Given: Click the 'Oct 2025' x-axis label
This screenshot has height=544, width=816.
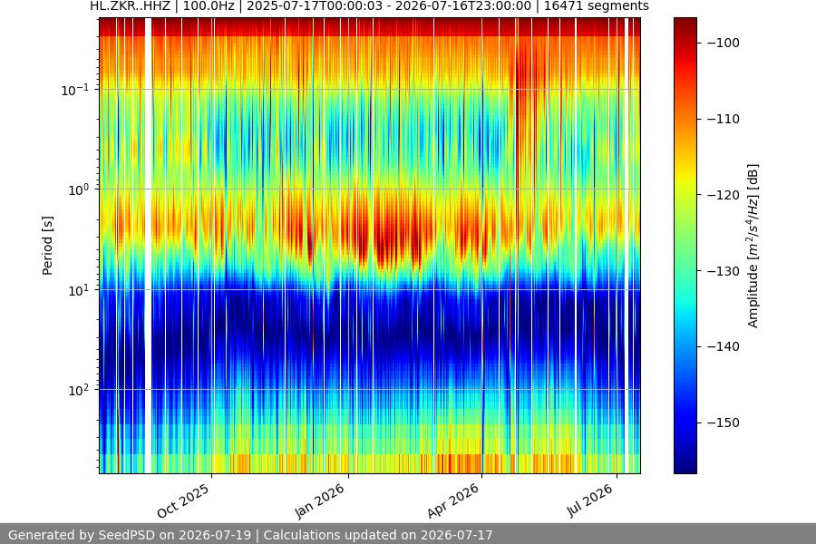Looking at the screenshot, I should [x=184, y=500].
